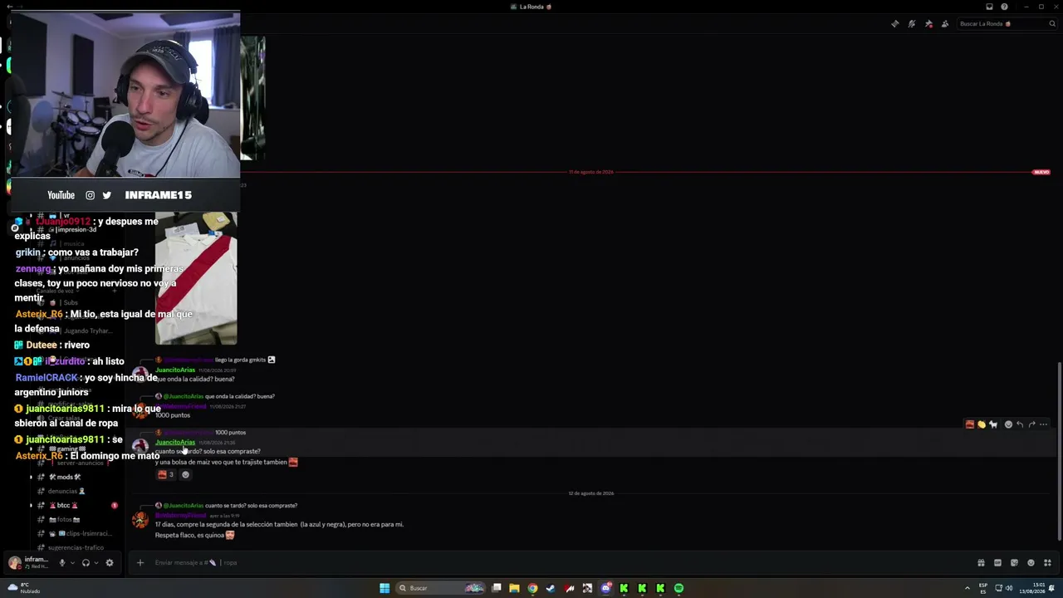Toggle headphone deafen in user panel
This screenshot has width=1063, height=598.
86,562
